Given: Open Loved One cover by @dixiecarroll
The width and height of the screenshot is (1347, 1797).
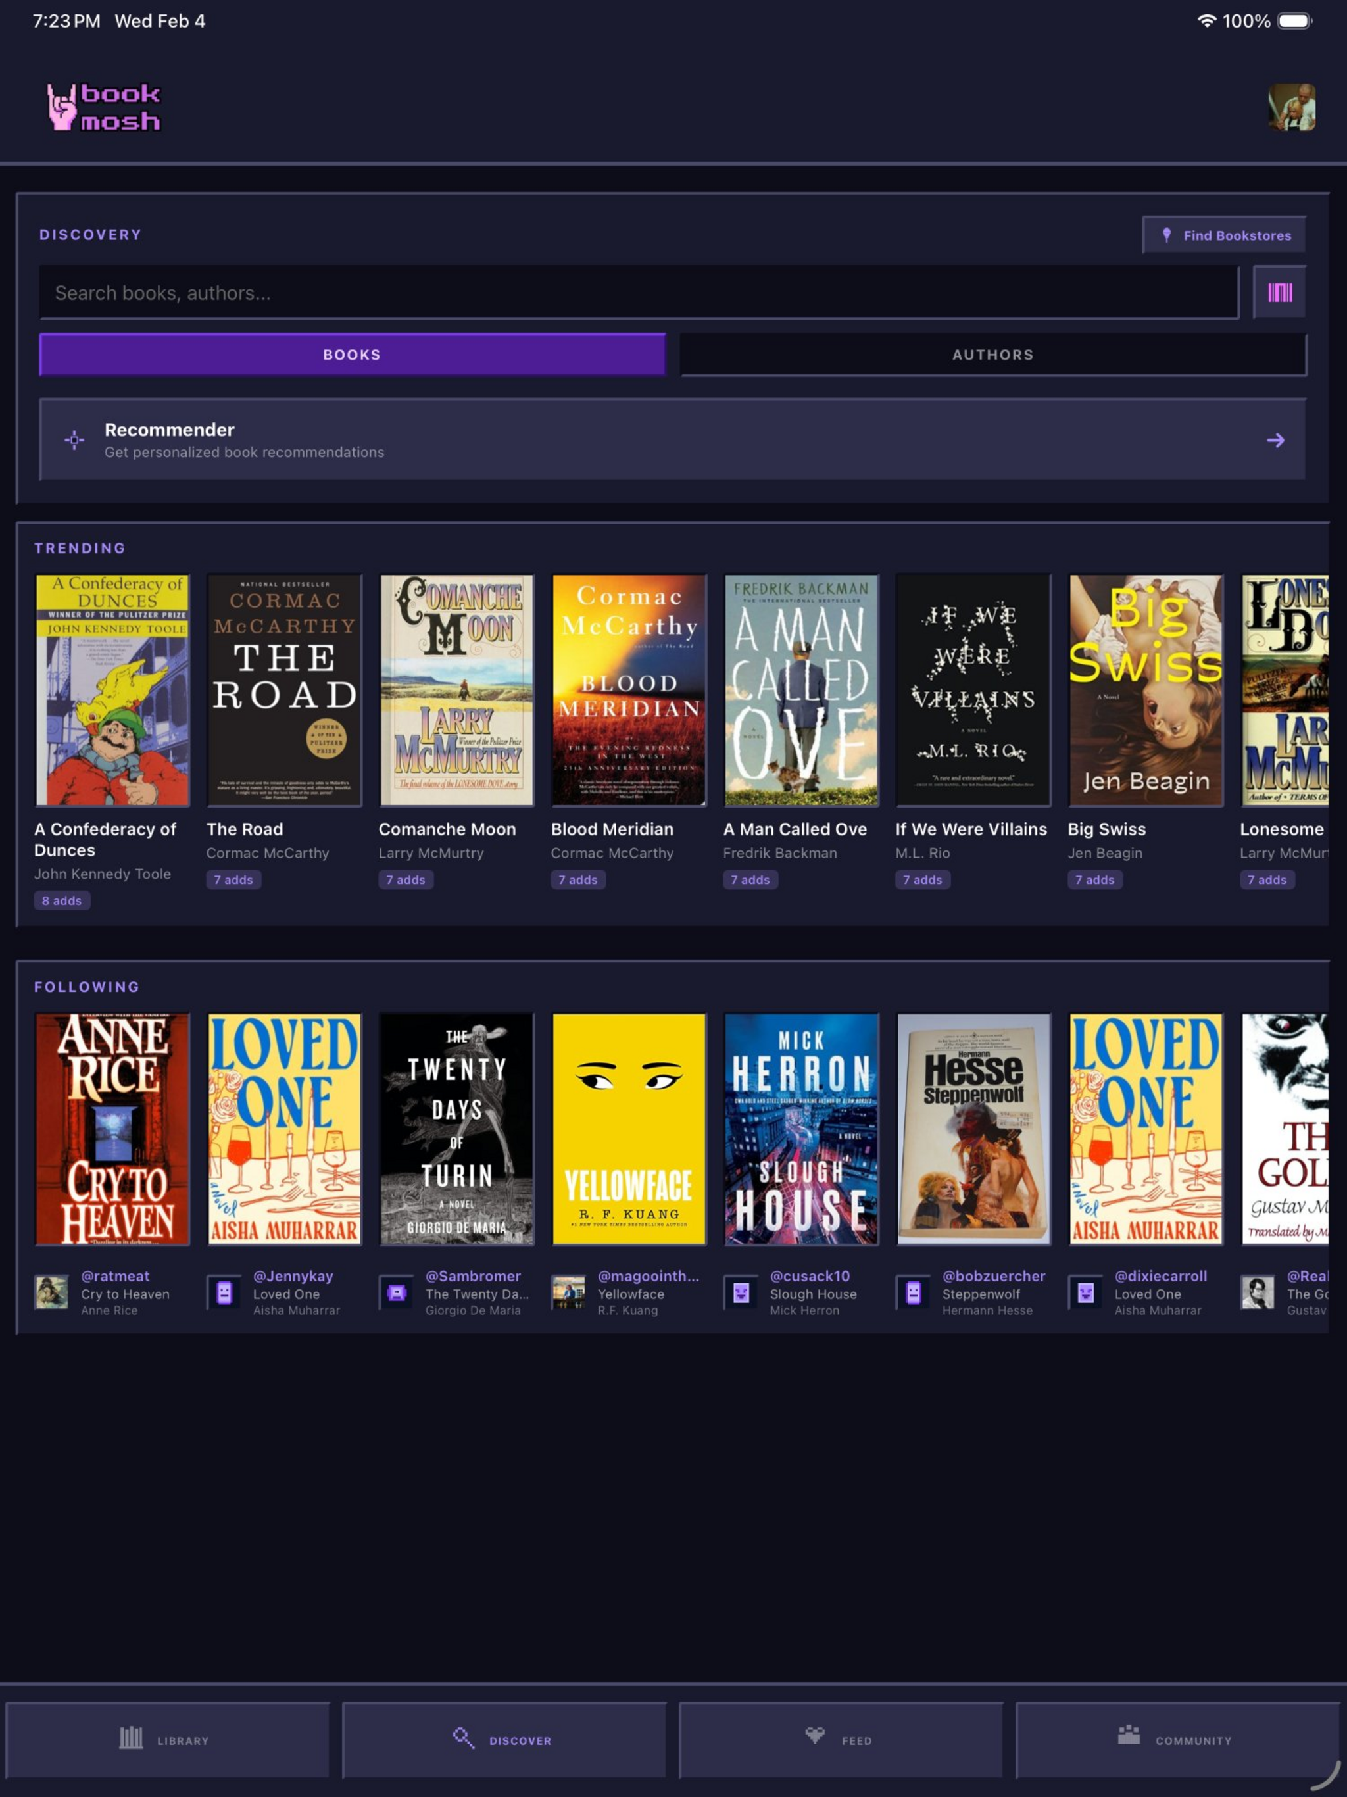Looking at the screenshot, I should tap(1146, 1129).
